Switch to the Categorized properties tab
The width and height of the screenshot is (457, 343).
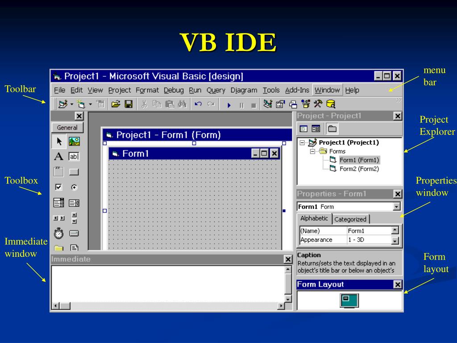tap(350, 219)
